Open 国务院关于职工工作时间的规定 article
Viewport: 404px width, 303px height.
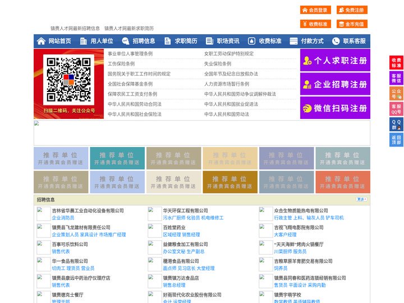coord(139,74)
